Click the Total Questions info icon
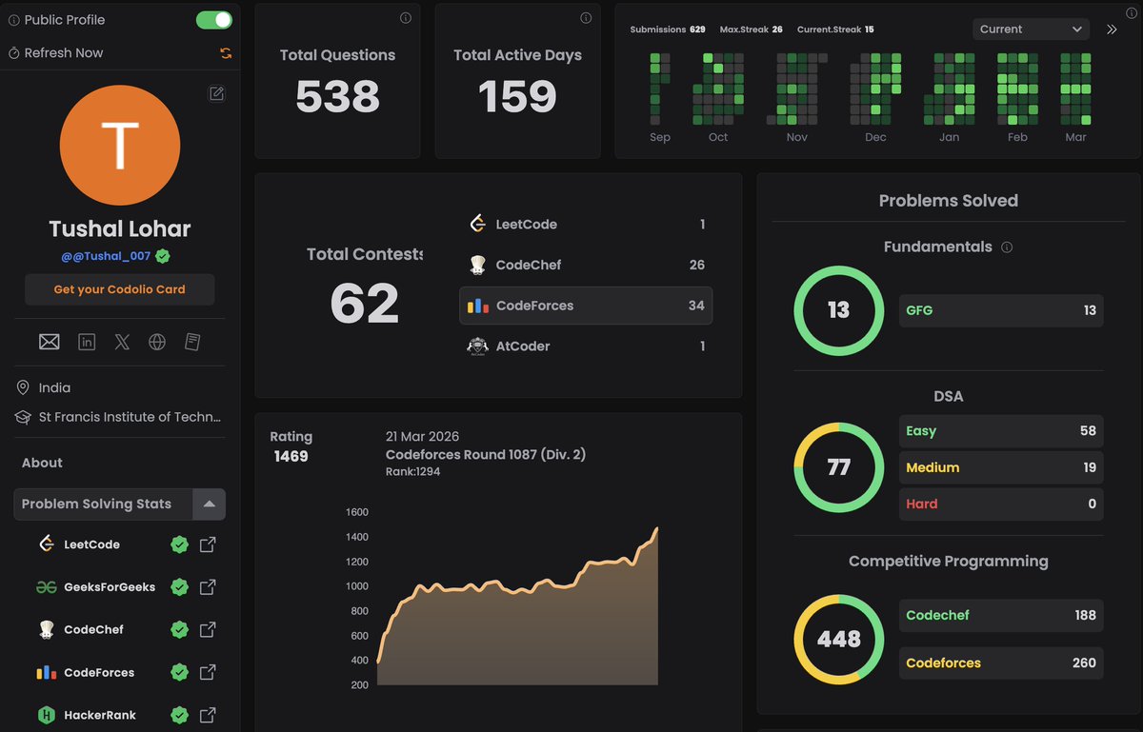Viewport: 1143px width, 732px height. click(x=405, y=18)
